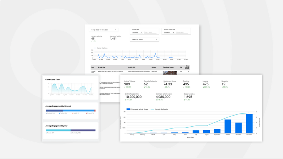Click the September bar in the chart
Image resolution: width=283 pixels, height=159 pixels.
tap(217, 131)
